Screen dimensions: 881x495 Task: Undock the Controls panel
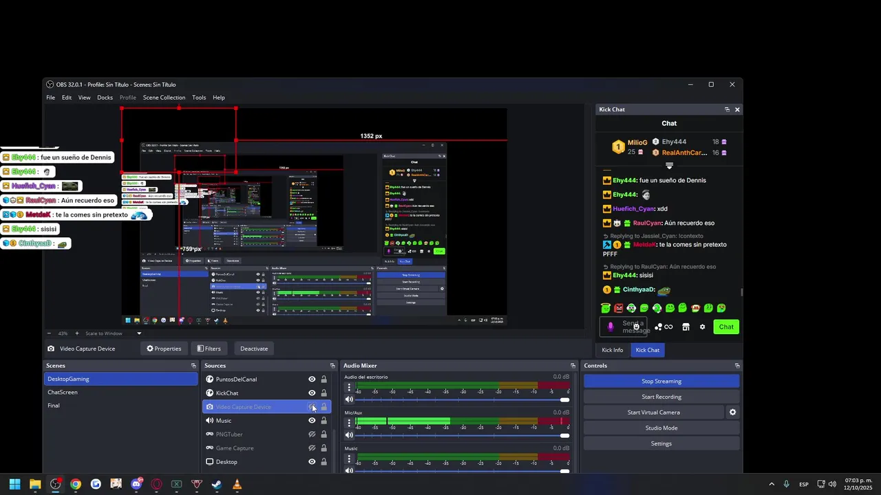click(x=737, y=366)
